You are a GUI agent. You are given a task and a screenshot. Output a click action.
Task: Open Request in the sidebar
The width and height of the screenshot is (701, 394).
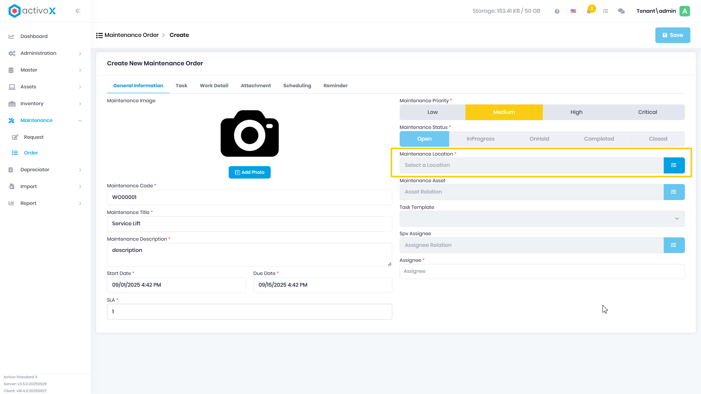point(34,137)
